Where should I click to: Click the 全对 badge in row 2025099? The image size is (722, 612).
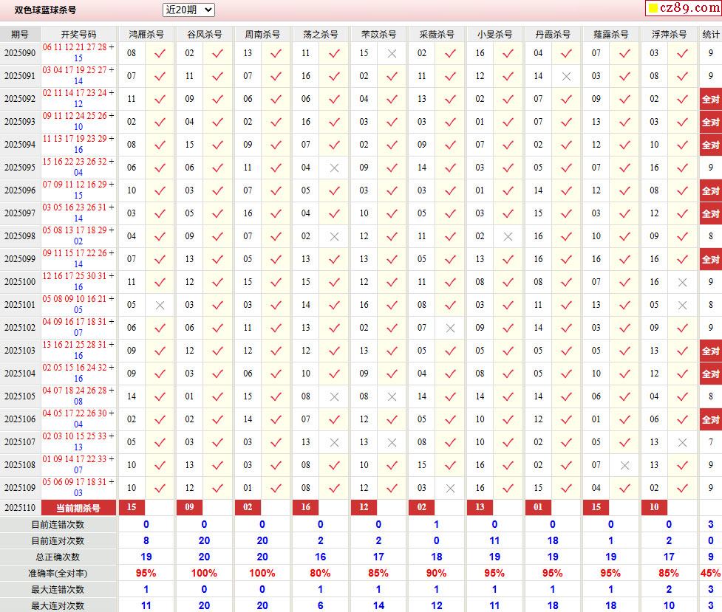coord(710,259)
